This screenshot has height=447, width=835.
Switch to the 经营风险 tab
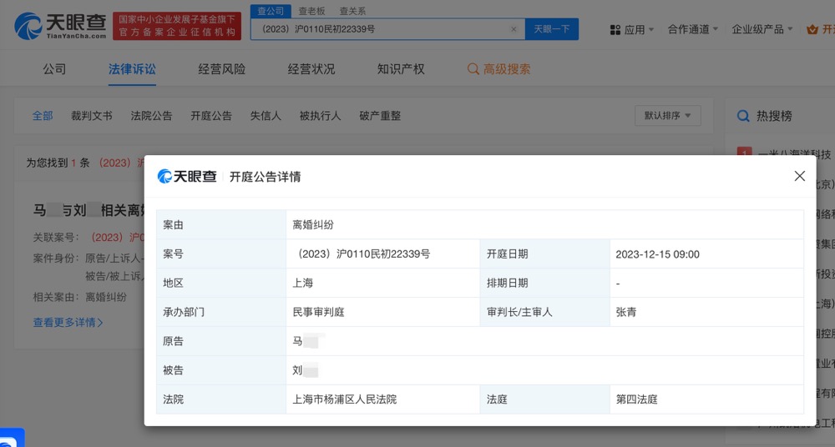[221, 69]
